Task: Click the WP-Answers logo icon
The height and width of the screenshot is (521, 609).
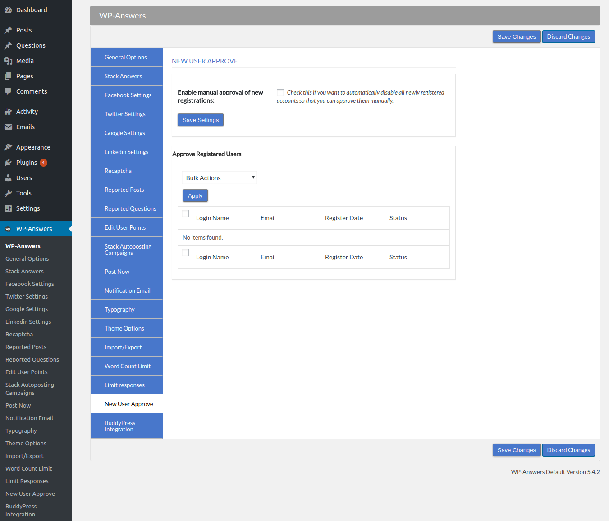Action: 8,229
